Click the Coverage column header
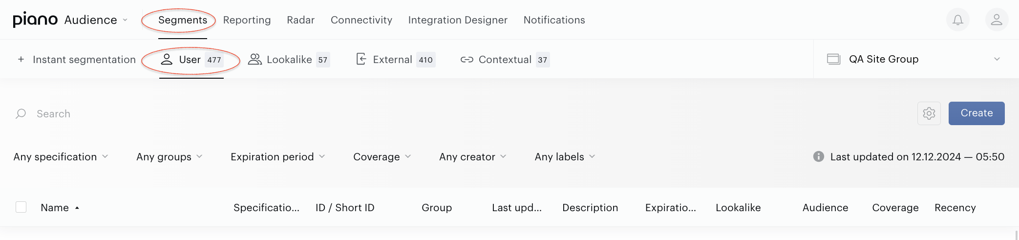The height and width of the screenshot is (240, 1019). [x=895, y=208]
